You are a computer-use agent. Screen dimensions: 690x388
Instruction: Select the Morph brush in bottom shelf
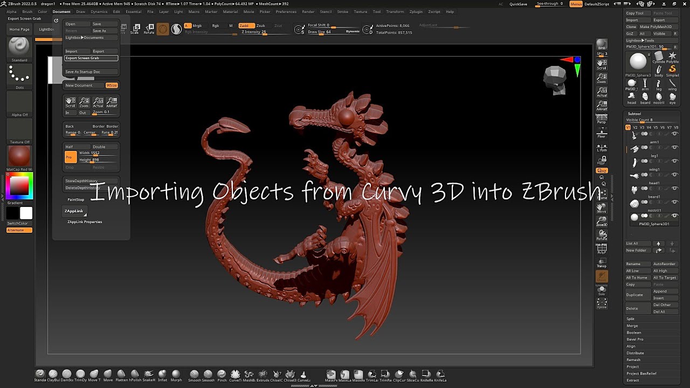176,375
